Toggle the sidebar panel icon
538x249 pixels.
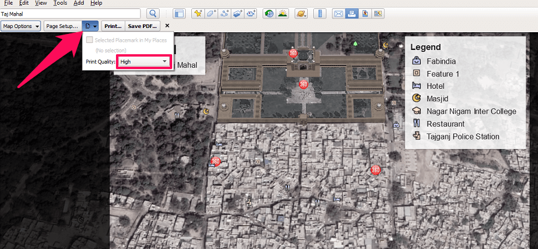[x=179, y=13]
